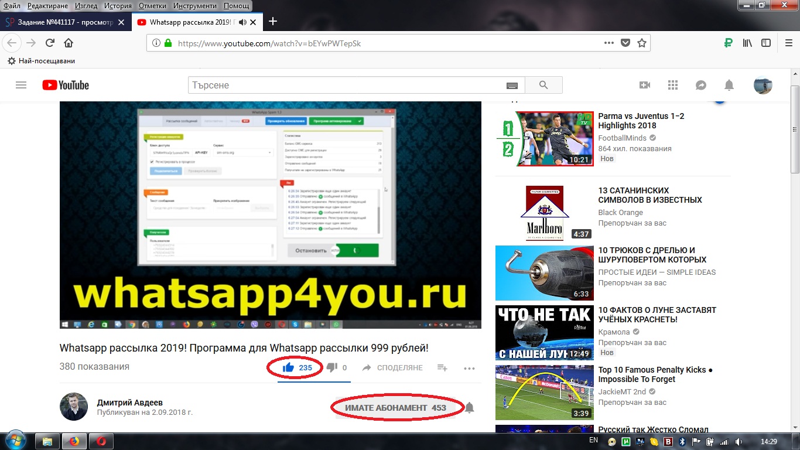
Task: Open the green ruble extension icon
Action: (x=729, y=43)
